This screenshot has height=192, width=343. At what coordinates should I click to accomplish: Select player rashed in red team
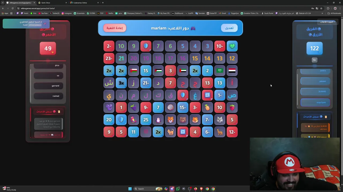click(48, 96)
